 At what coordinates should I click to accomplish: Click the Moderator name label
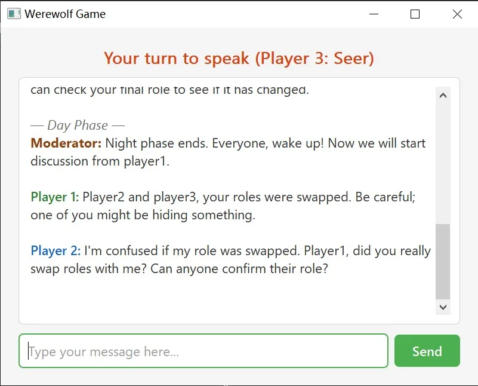point(66,143)
